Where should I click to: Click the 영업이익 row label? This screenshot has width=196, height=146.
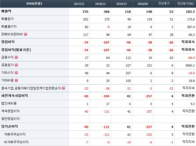(x=8, y=42)
